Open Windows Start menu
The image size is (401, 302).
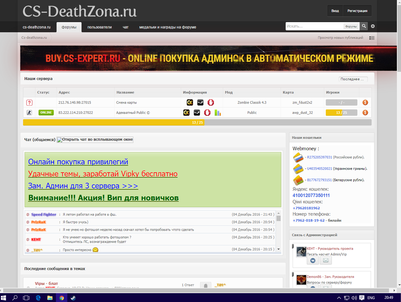3,298
